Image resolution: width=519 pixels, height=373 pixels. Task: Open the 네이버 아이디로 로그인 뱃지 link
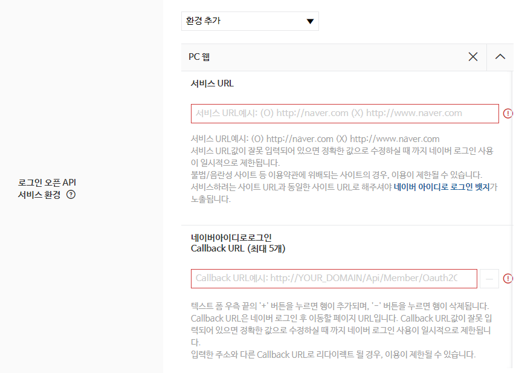tap(442, 187)
